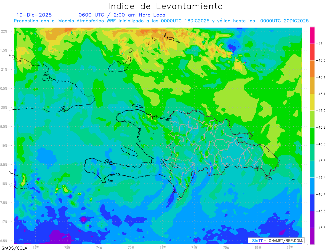Click the '71W' longitude label
The width and height of the screenshot is (325, 251).
(194, 247)
